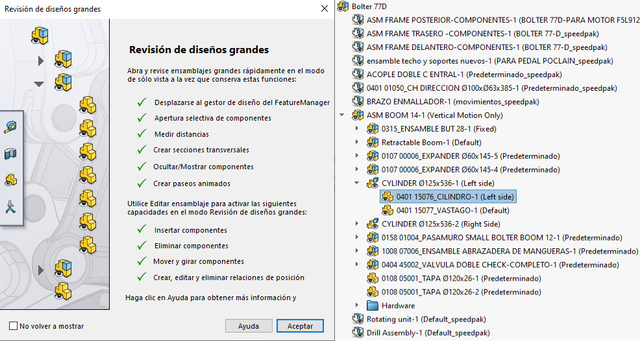Click the ENSAMBLE ABRAZADERA DE MANGUERAS-1 icon
The width and height of the screenshot is (640, 341).
373,252
